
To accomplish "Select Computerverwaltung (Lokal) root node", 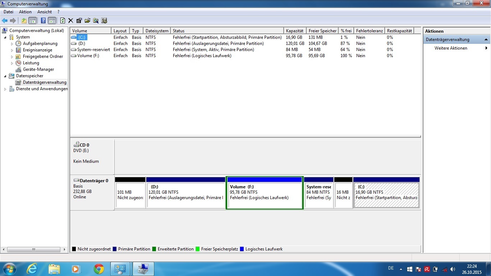I will [x=37, y=31].
